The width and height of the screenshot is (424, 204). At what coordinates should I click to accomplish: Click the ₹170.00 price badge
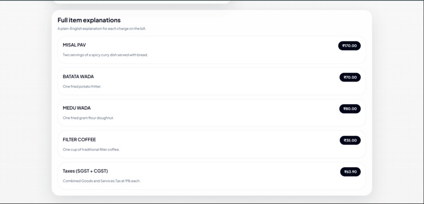(x=349, y=46)
